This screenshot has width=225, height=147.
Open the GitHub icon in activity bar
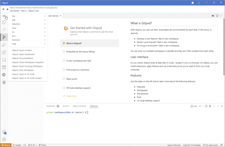coord(4,82)
